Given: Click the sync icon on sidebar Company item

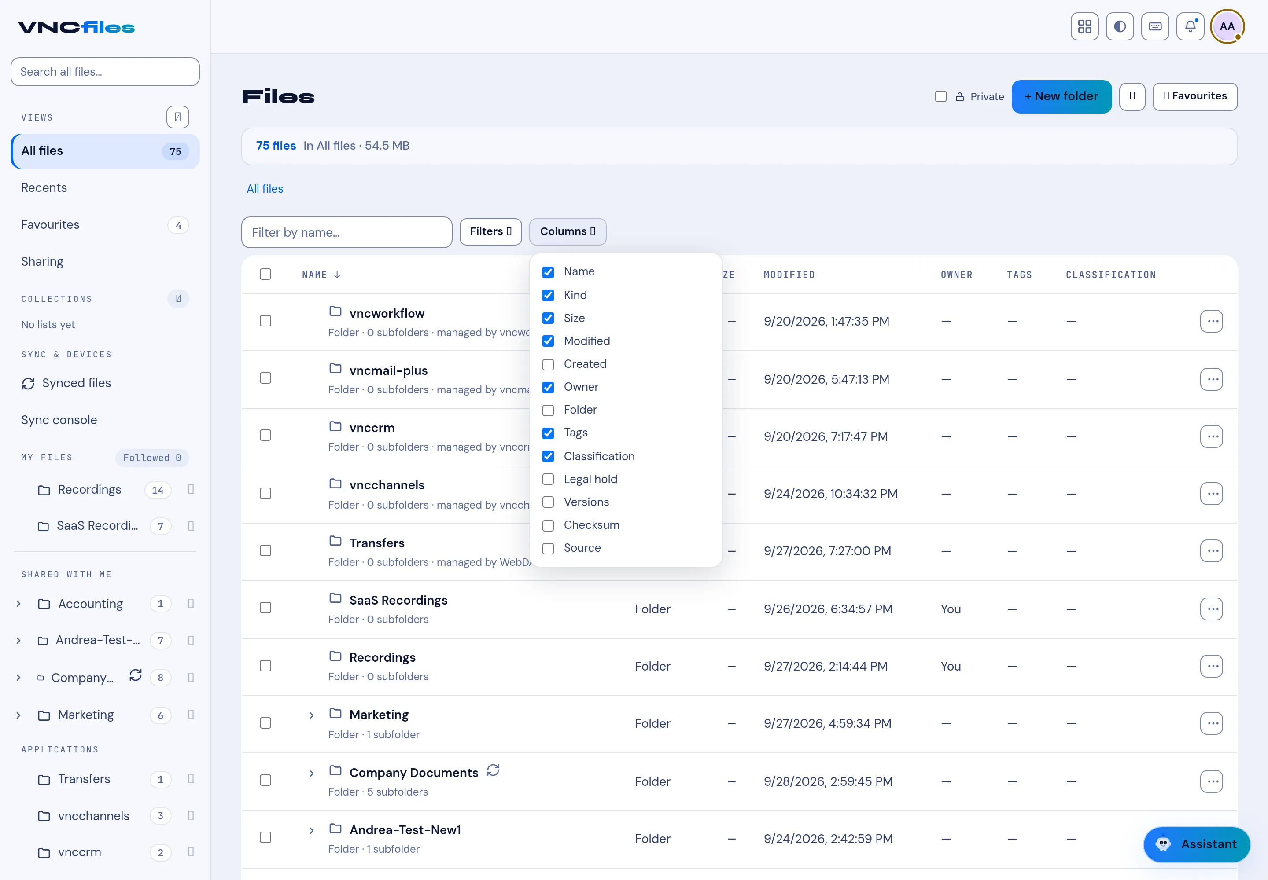Looking at the screenshot, I should pos(135,675).
